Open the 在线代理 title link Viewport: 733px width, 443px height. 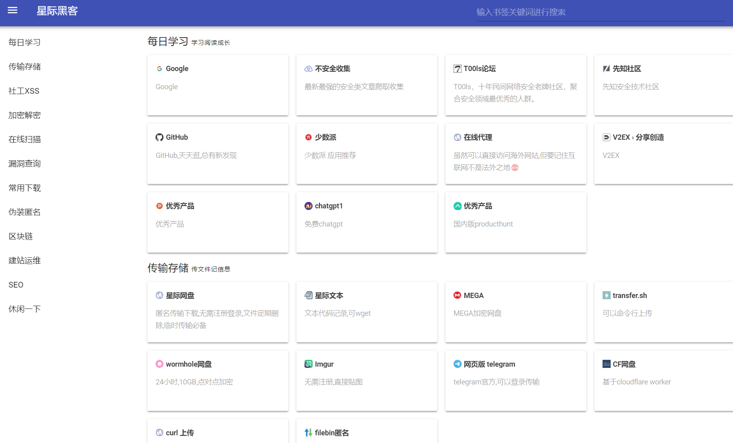[478, 137]
